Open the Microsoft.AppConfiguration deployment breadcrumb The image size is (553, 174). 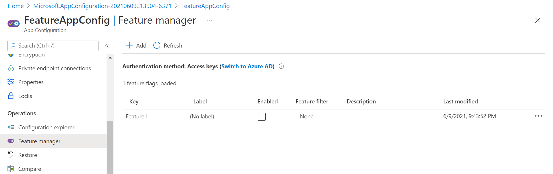click(102, 6)
